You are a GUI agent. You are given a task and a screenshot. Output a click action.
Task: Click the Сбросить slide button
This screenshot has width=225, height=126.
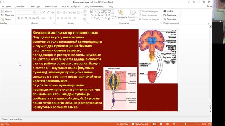(8, 15)
